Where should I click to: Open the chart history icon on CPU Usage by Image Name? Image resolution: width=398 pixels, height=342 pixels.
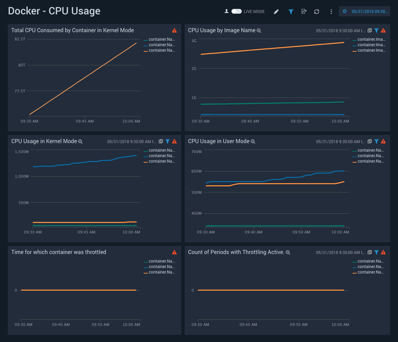click(x=370, y=30)
